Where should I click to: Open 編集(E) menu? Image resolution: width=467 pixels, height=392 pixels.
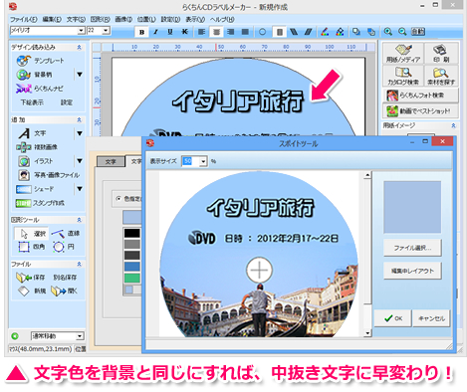[x=52, y=19]
